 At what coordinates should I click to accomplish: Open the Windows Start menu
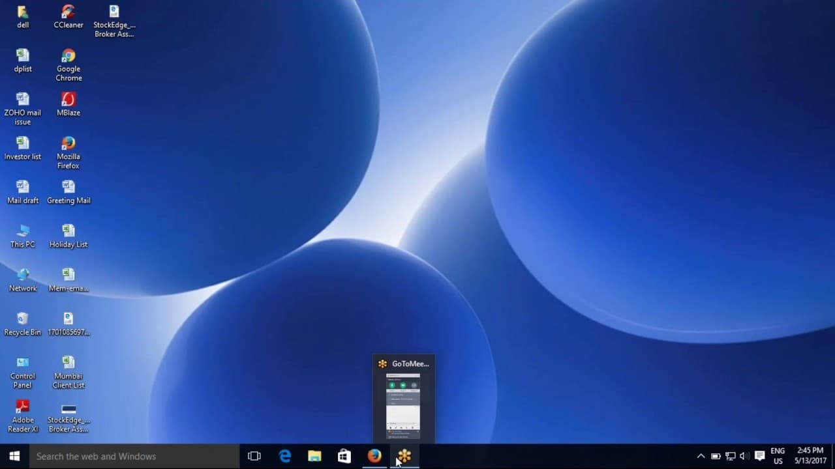pos(14,456)
